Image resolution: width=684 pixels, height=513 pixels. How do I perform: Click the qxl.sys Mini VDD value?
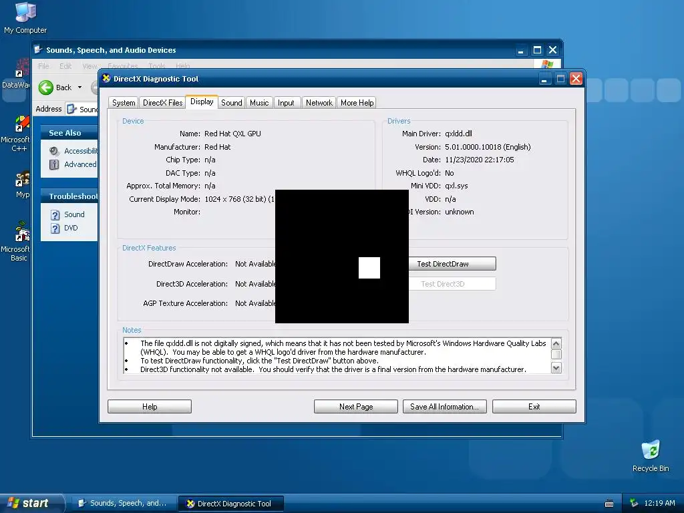point(456,186)
